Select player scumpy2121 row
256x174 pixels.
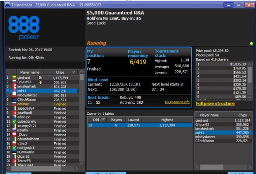(42, 126)
